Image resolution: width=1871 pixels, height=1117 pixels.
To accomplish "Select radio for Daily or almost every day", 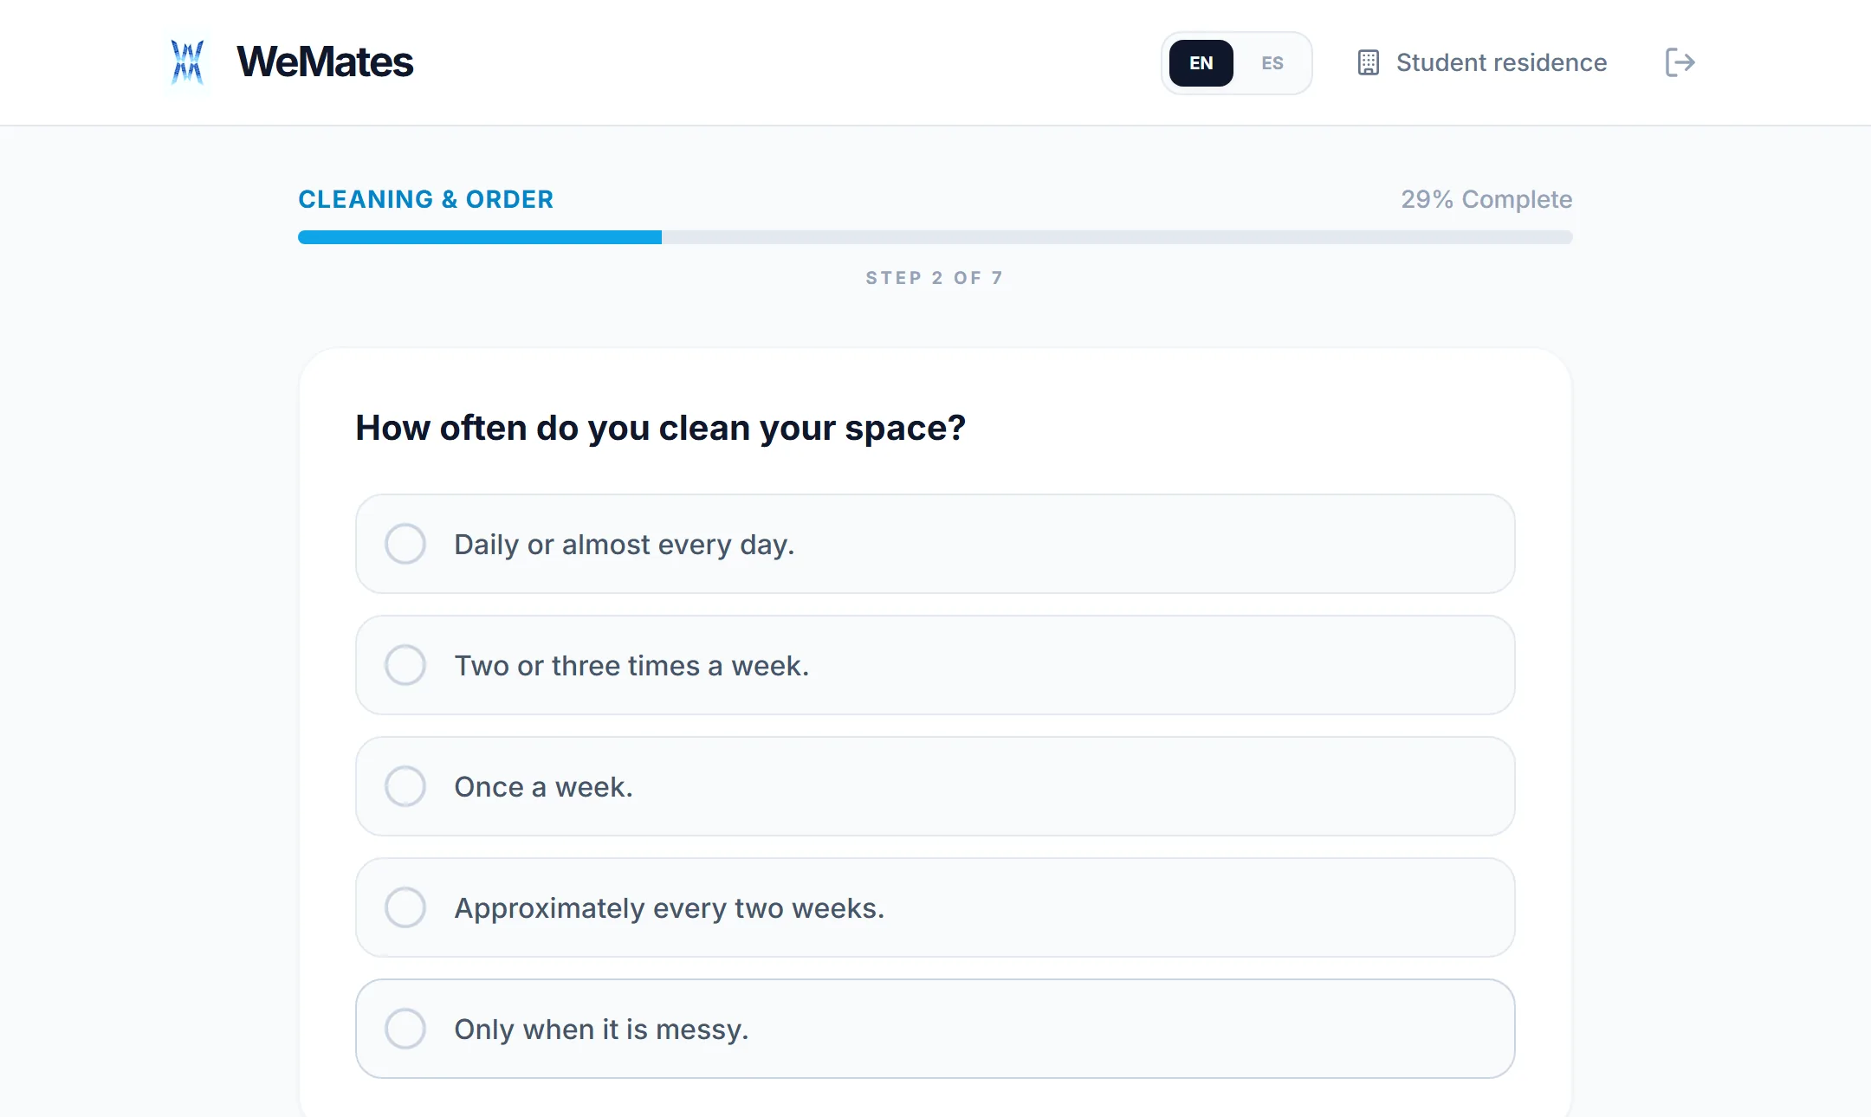I will tap(405, 544).
